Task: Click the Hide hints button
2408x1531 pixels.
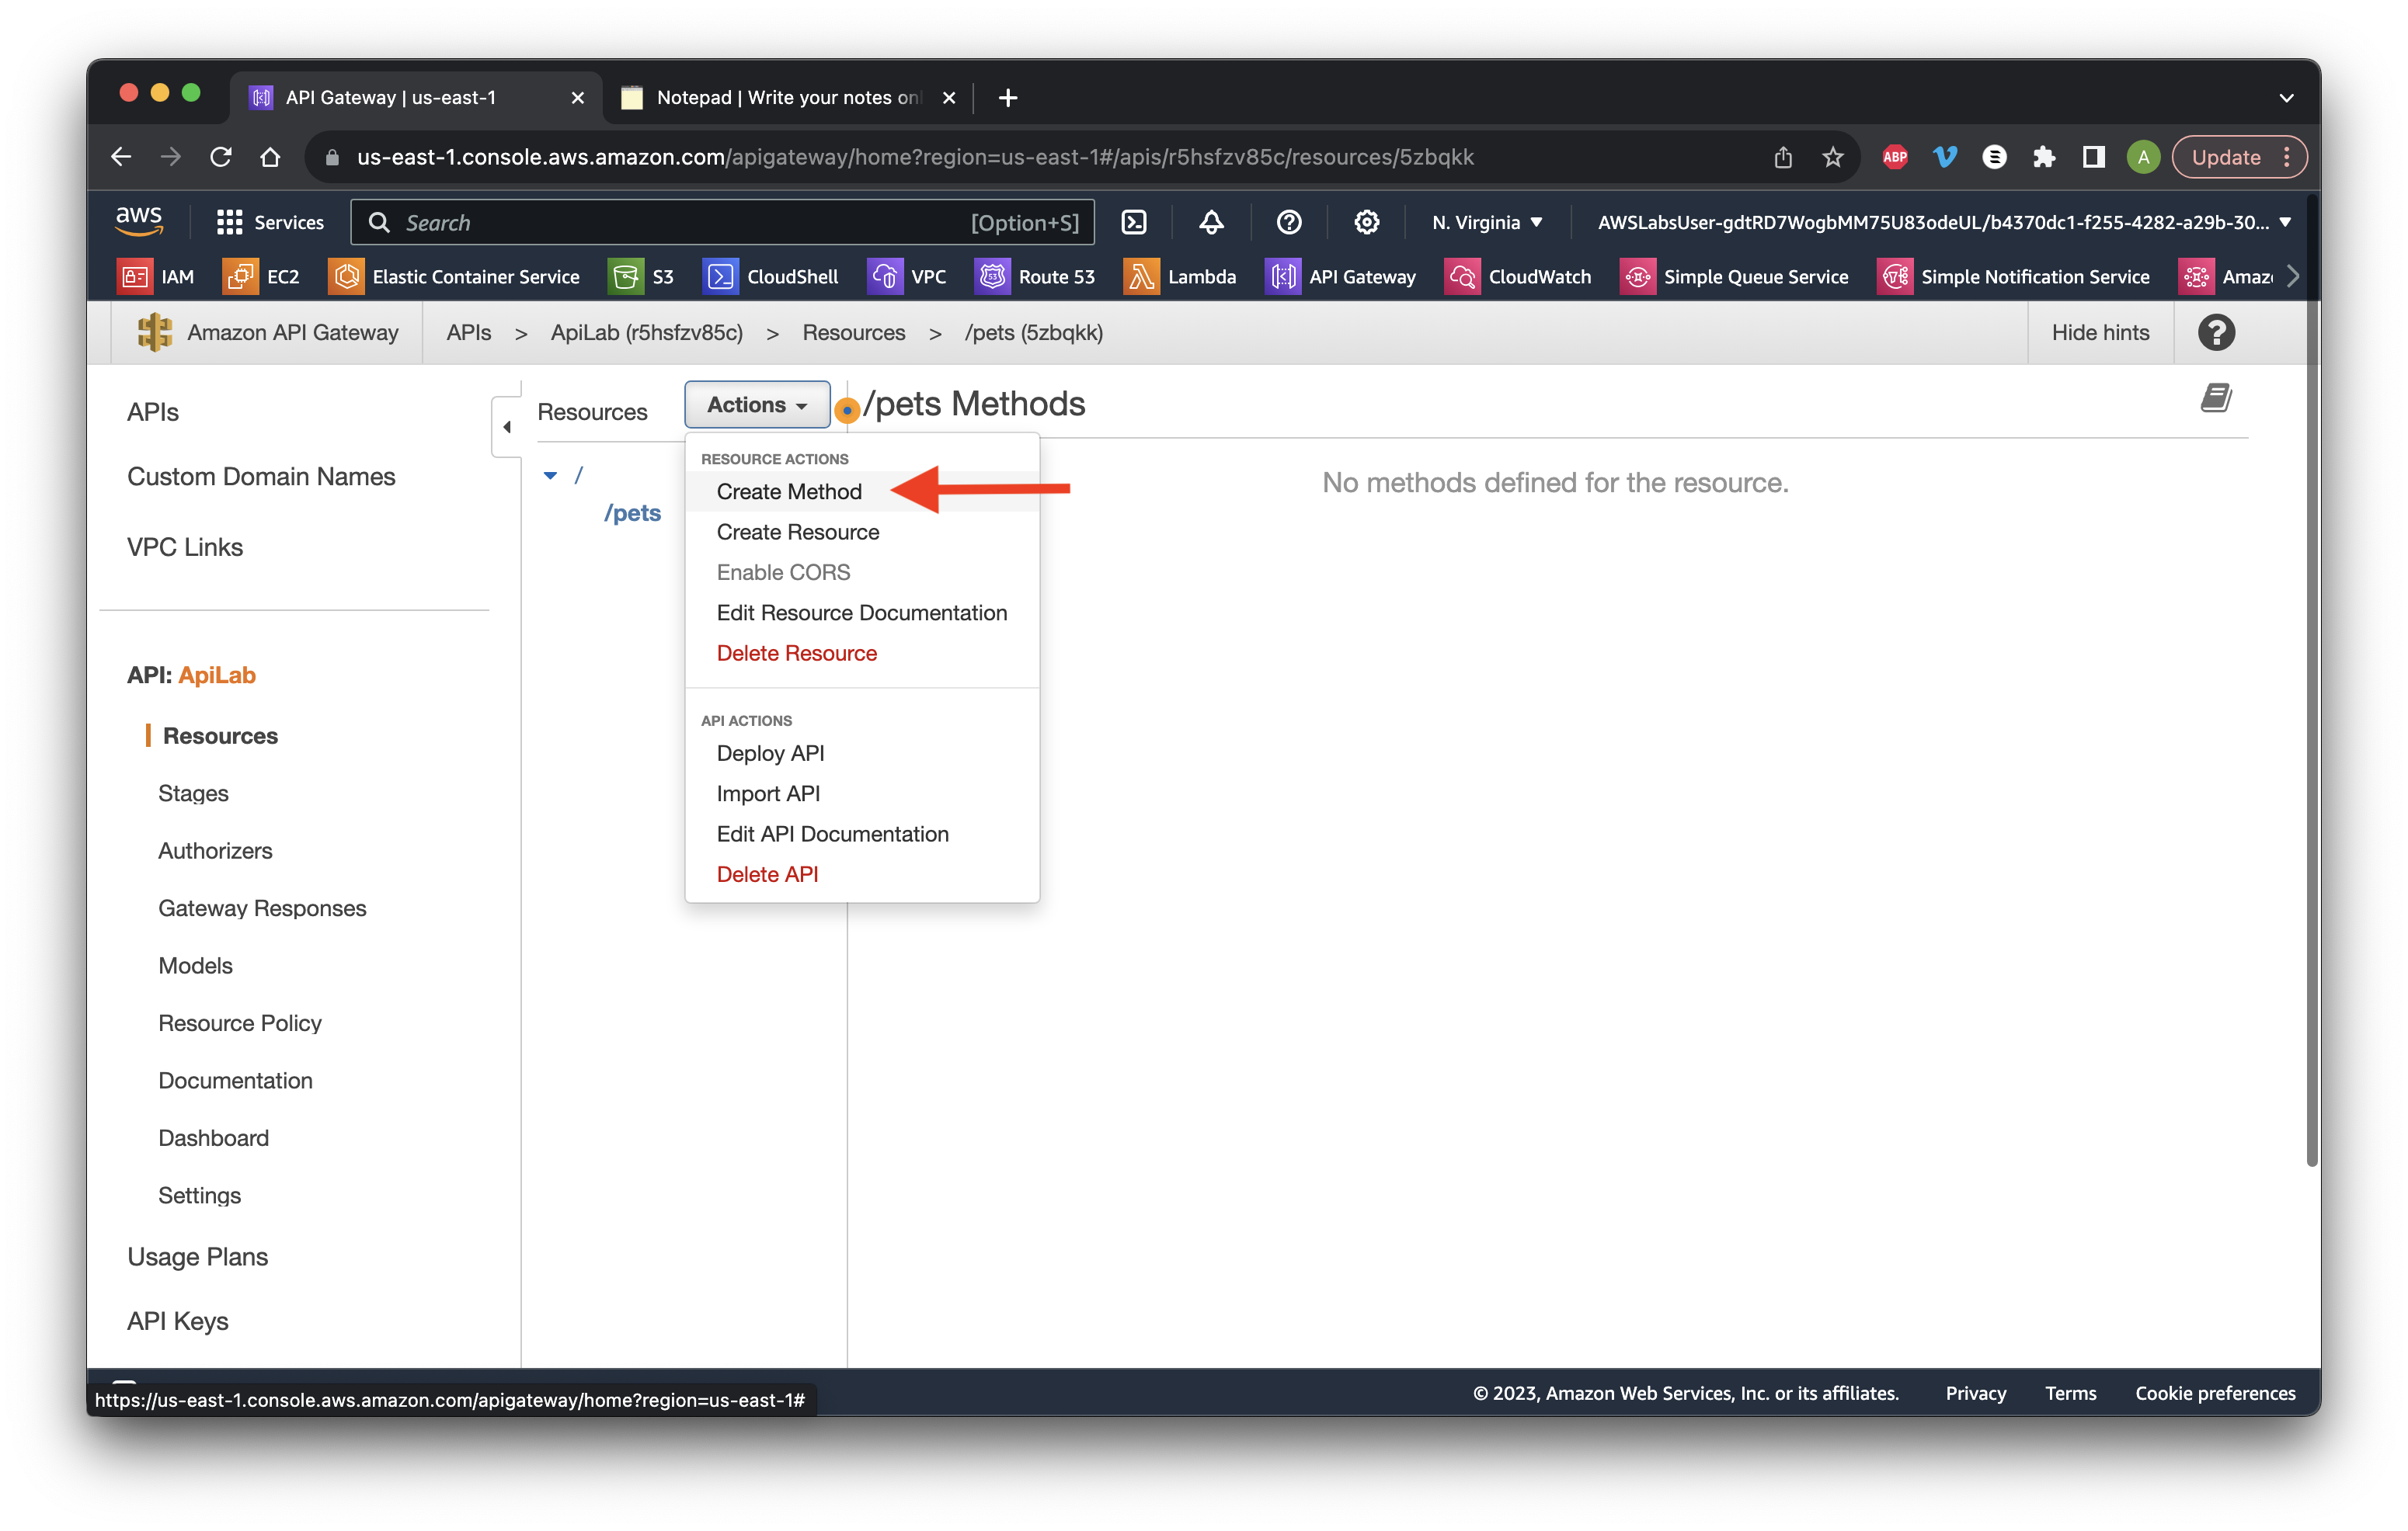Action: click(2100, 333)
